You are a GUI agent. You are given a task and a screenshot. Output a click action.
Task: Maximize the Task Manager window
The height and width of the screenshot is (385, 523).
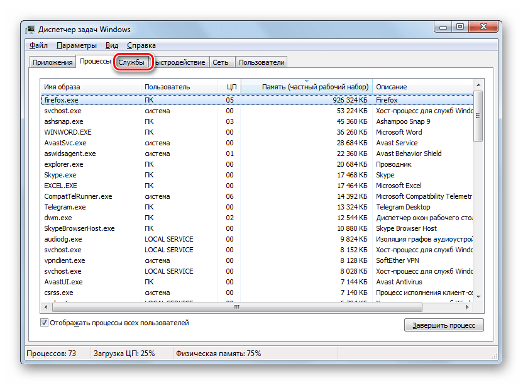point(460,27)
